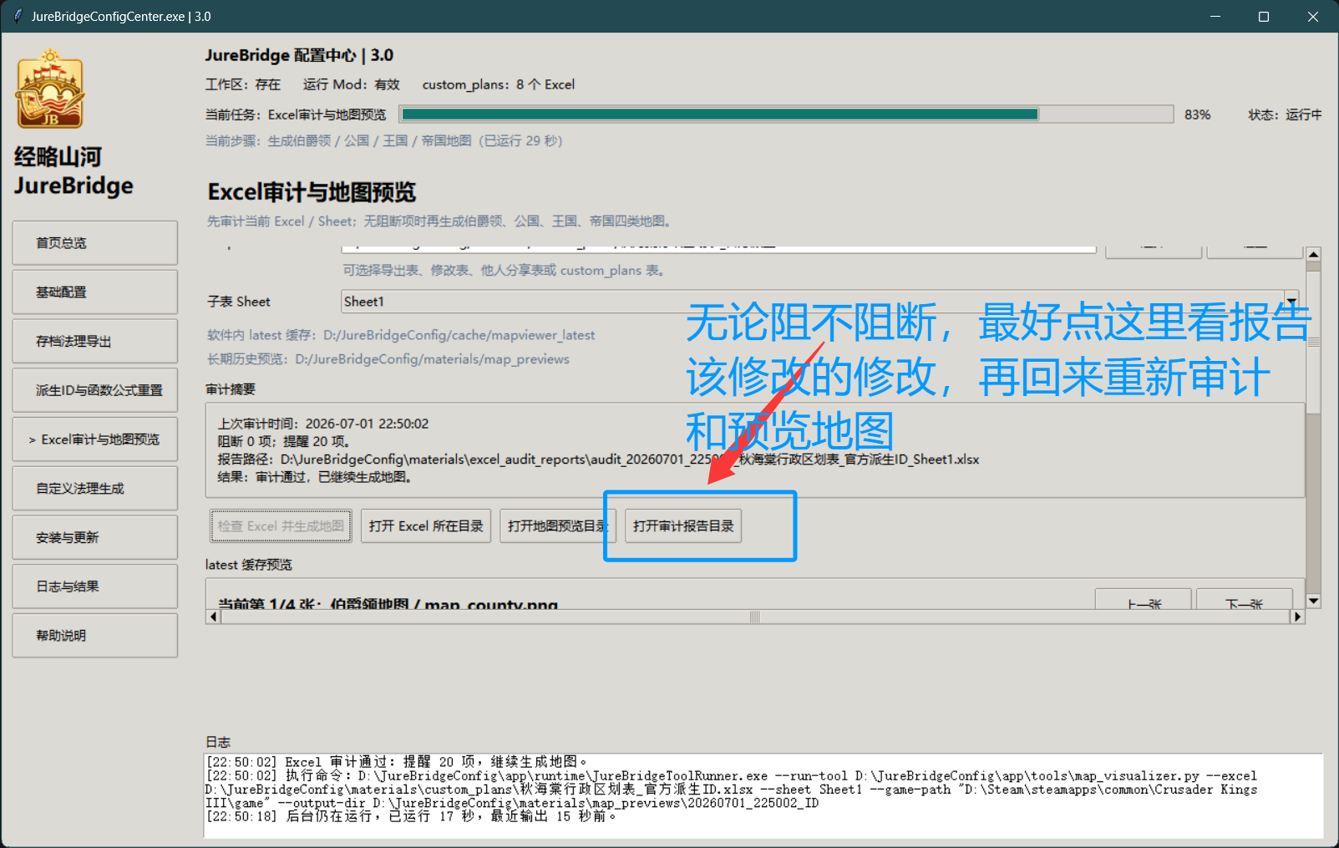Go to 存档法理导出 section
Image resolution: width=1339 pixels, height=848 pixels.
click(95, 341)
